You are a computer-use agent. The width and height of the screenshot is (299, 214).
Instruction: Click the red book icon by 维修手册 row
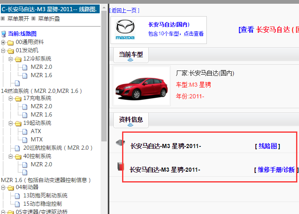[x=120, y=166]
